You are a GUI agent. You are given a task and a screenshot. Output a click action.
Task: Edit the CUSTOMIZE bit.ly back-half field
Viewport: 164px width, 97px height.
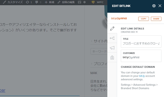[x=141, y=56]
